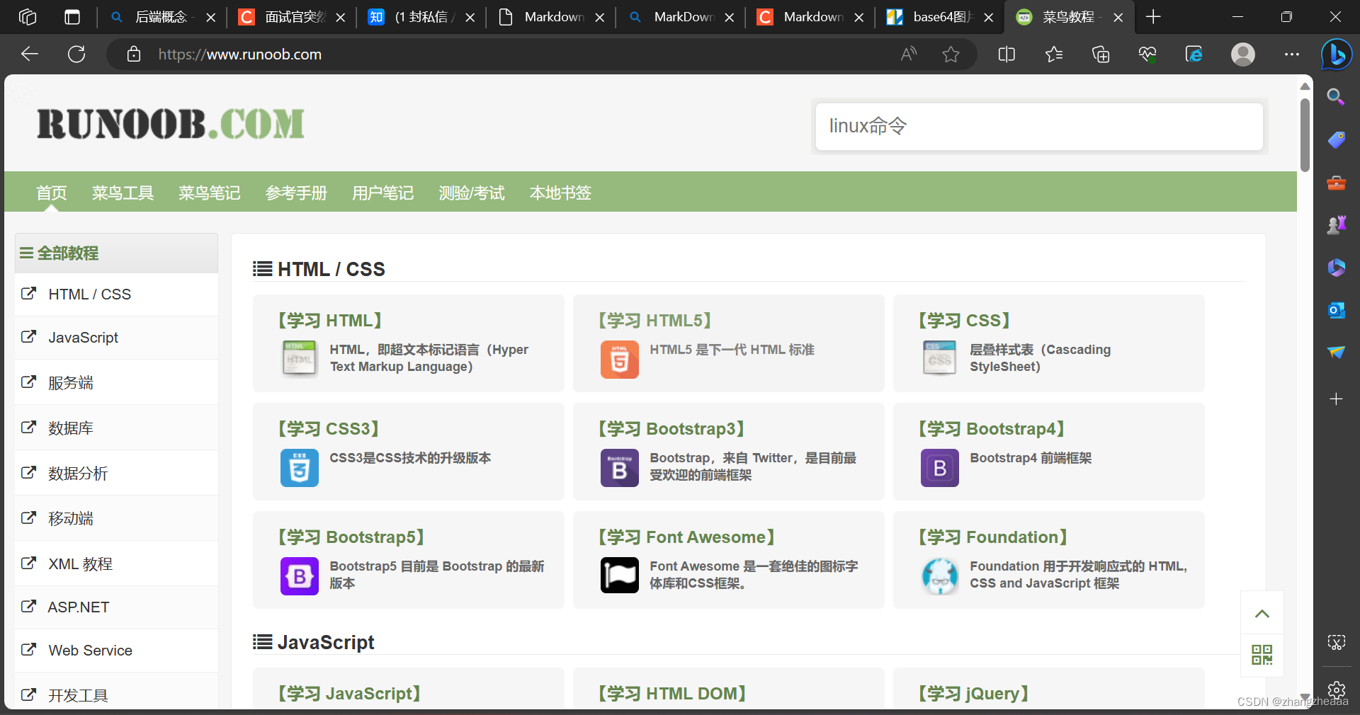Open 本地书签 in navigation bar
The image size is (1360, 715).
560,193
